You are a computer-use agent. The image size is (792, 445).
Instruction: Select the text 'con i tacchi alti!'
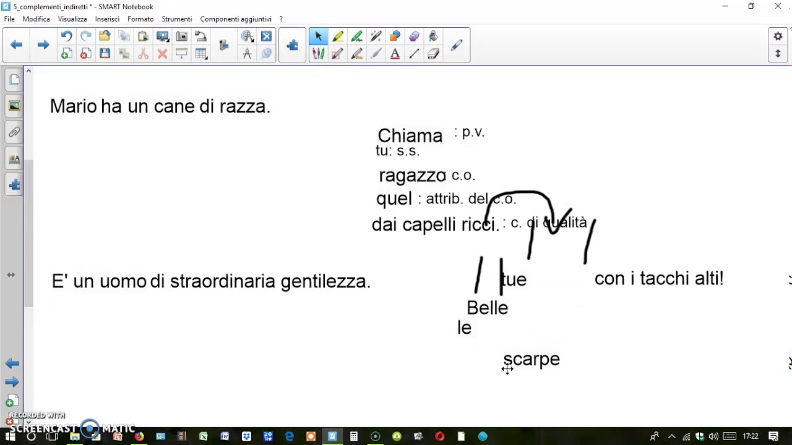pyautogui.click(x=659, y=279)
